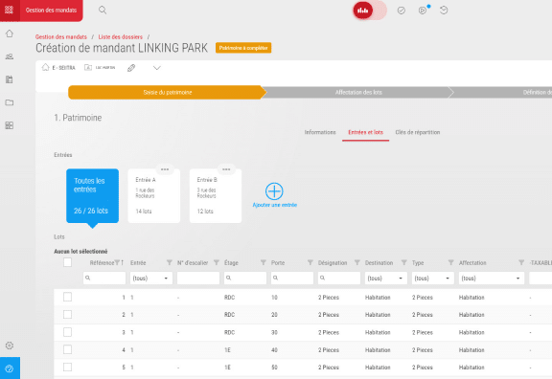The width and height of the screenshot is (552, 379).
Task: Select the Entrées et lots tab
Action: pos(365,132)
